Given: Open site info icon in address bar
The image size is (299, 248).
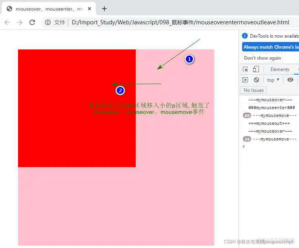Looking at the screenshot, I should pos(48,22).
